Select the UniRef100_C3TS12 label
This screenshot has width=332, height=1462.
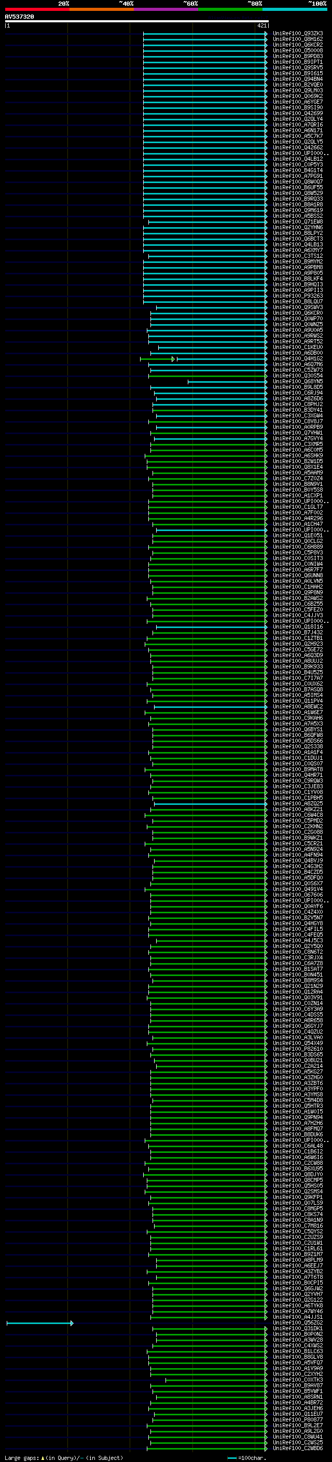click(x=298, y=256)
